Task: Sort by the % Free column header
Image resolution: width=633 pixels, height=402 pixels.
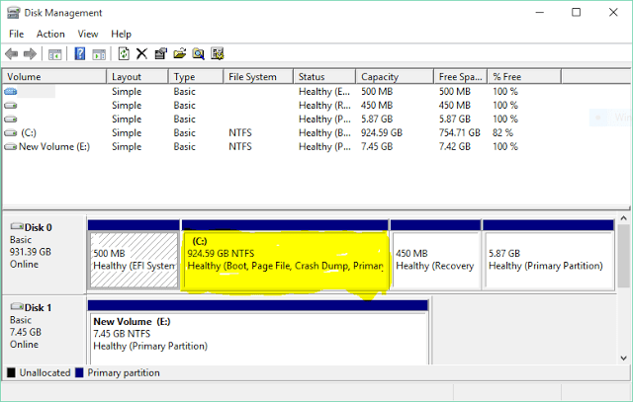Action: click(524, 77)
